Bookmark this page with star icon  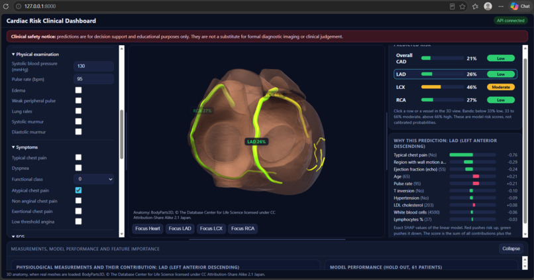[x=462, y=6]
